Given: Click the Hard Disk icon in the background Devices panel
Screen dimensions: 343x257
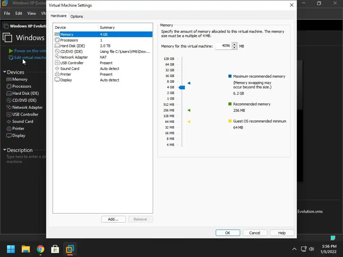Looking at the screenshot, I should [x=9, y=93].
